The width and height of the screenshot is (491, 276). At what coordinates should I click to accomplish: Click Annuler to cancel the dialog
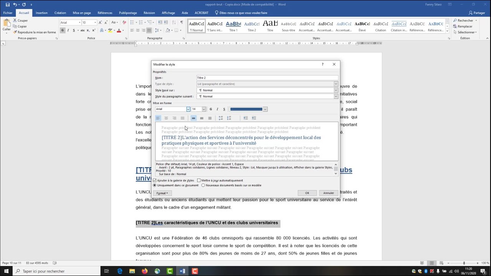(x=328, y=193)
